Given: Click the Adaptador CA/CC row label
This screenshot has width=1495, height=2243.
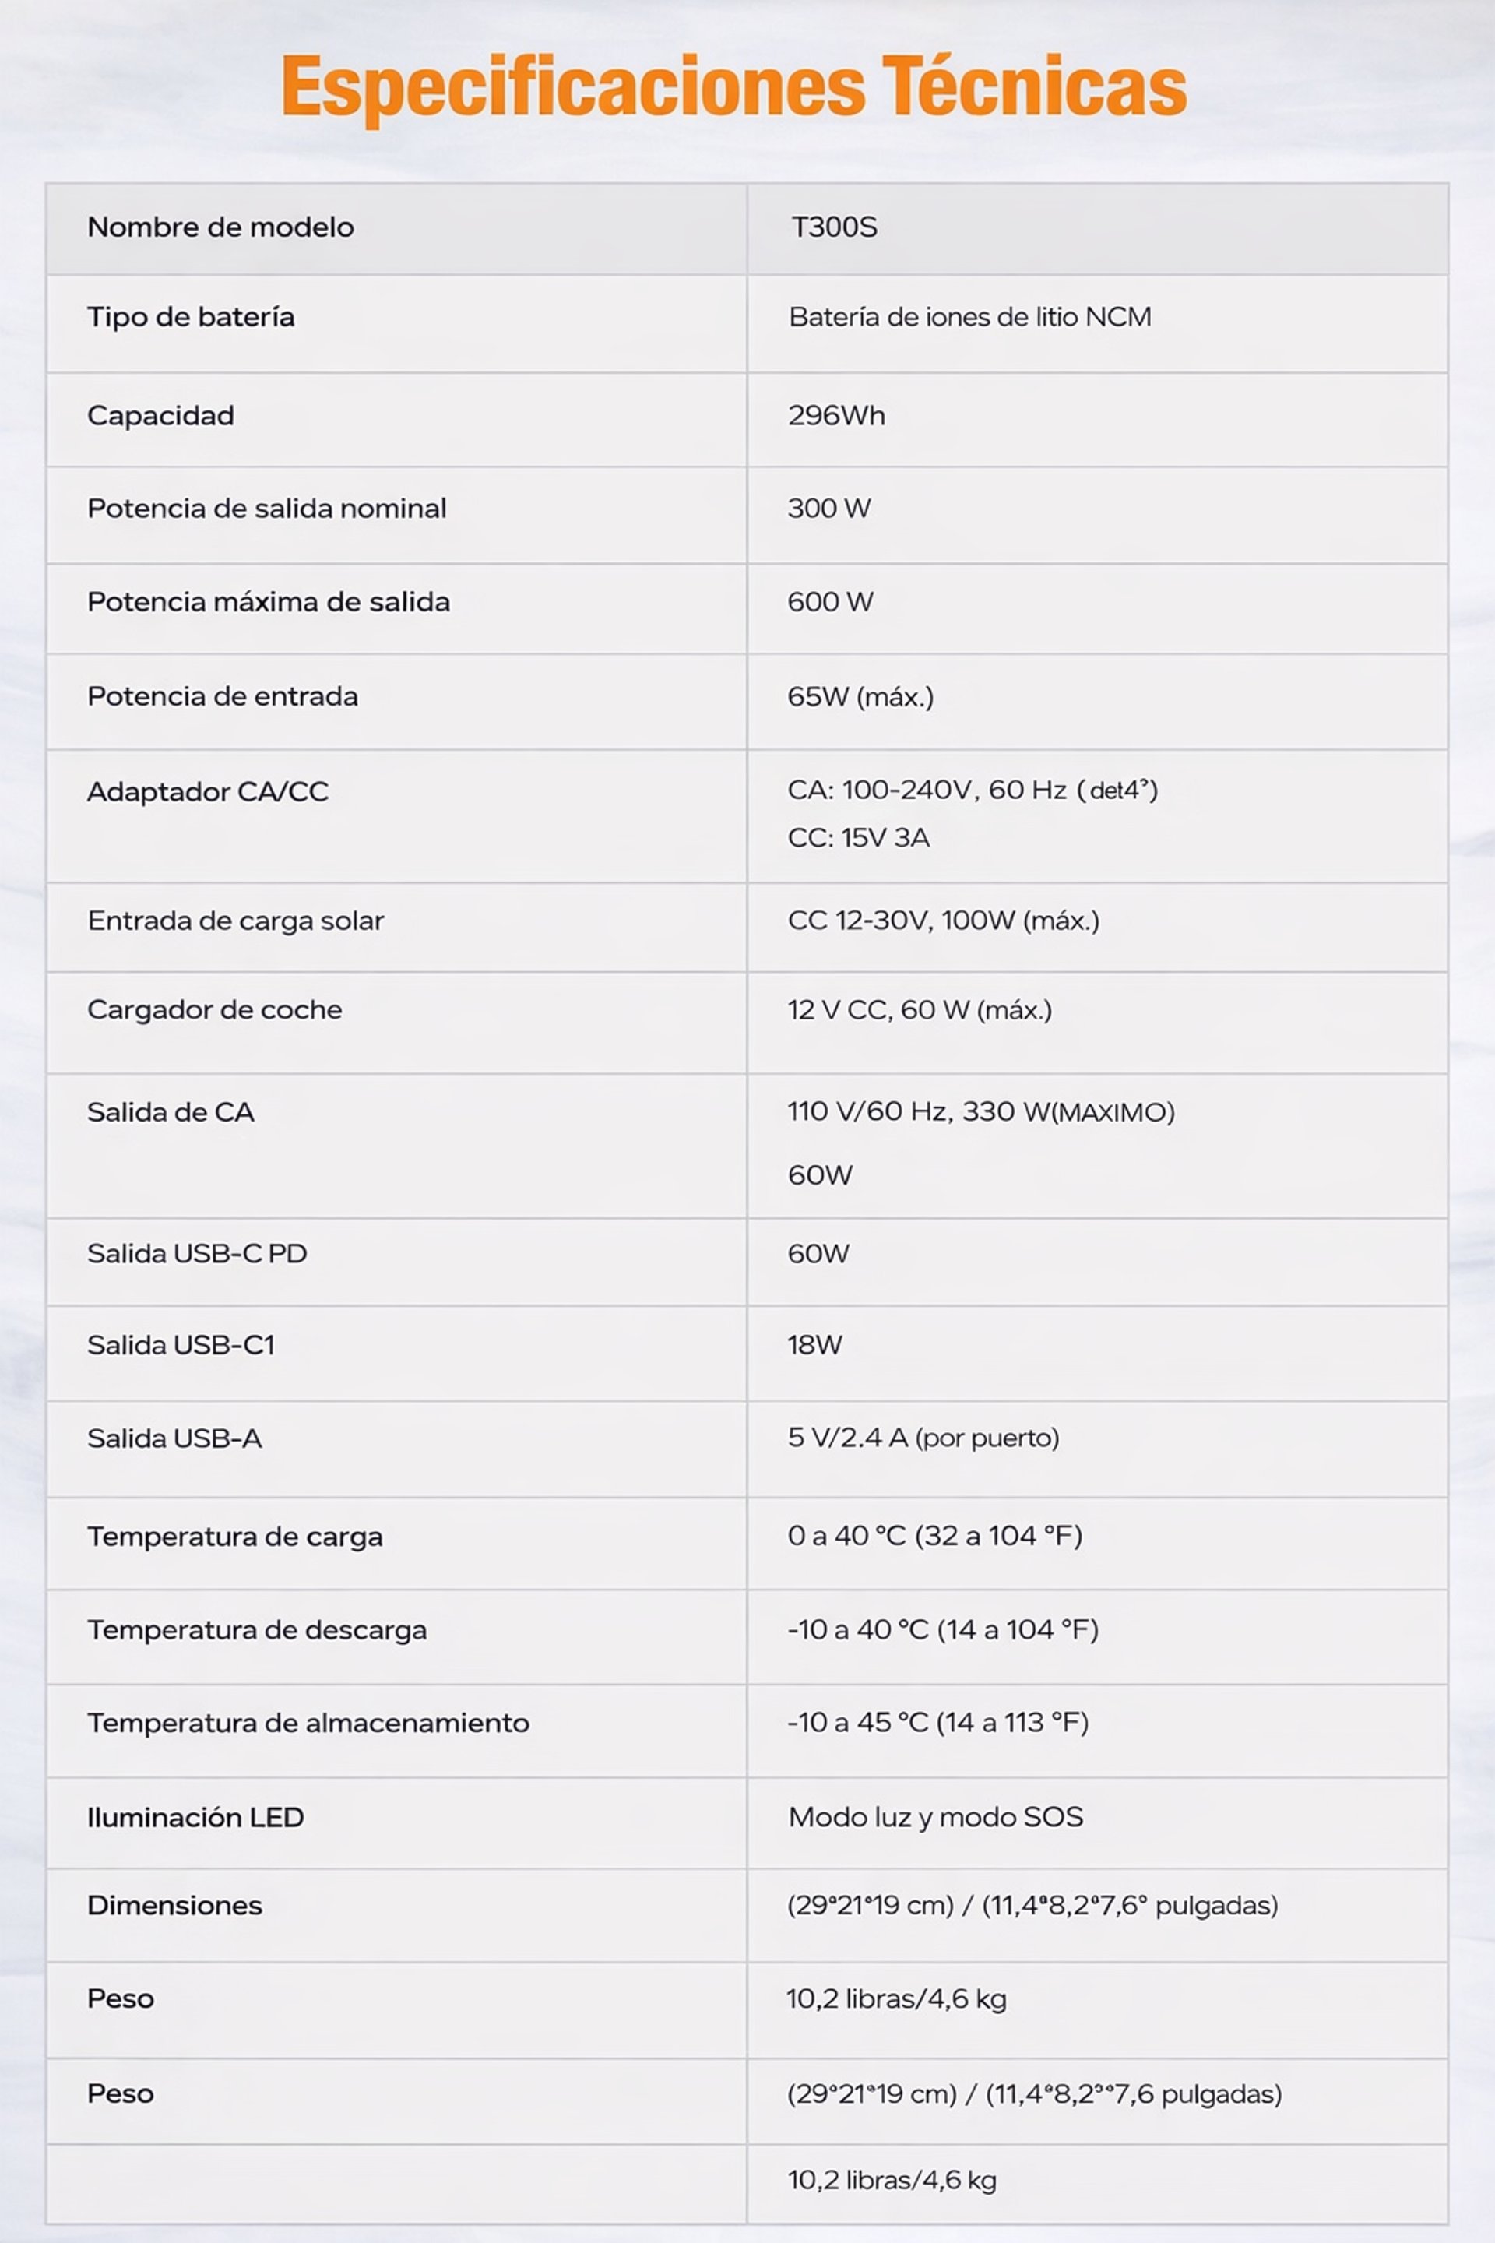Looking at the screenshot, I should tap(208, 791).
